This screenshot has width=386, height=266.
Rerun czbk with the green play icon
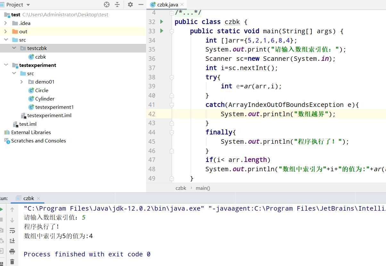point(1,209)
